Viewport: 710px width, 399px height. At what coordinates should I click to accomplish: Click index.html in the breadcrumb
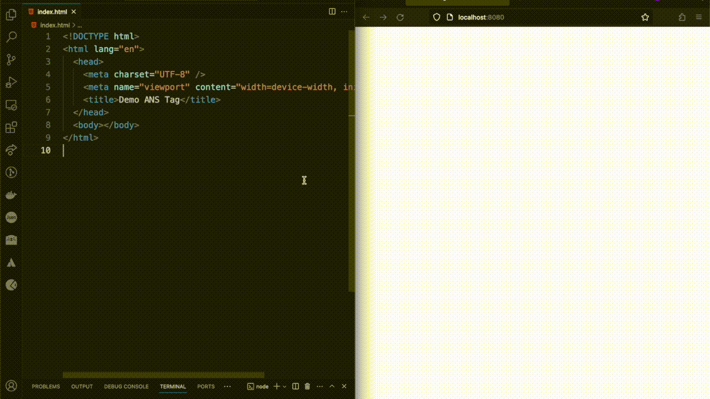pos(55,25)
